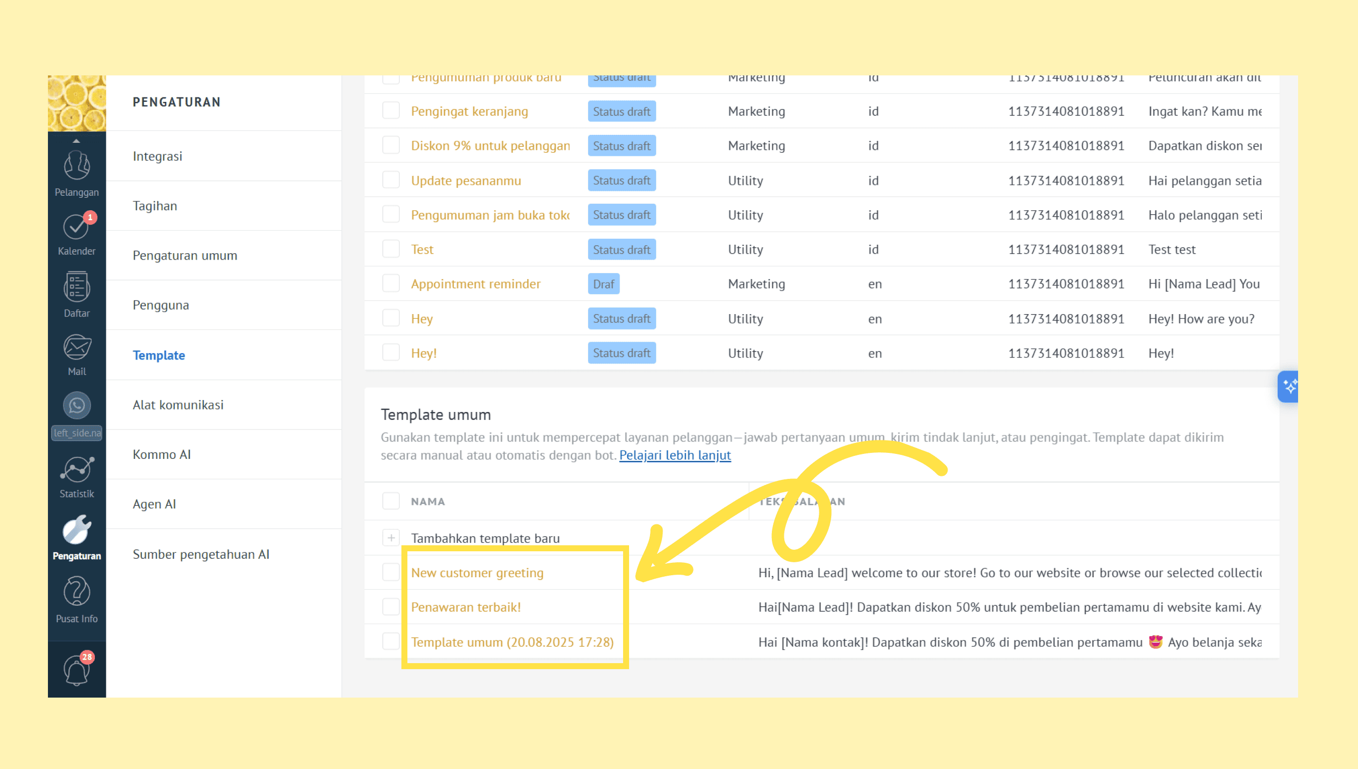Tick the checkbox for Diskon 9% untuk pelanggan
The height and width of the screenshot is (769, 1358).
391,145
